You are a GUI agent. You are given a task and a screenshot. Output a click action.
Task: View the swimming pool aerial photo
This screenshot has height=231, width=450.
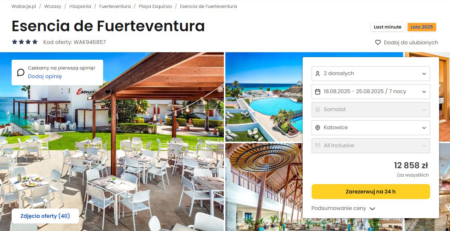(264, 97)
